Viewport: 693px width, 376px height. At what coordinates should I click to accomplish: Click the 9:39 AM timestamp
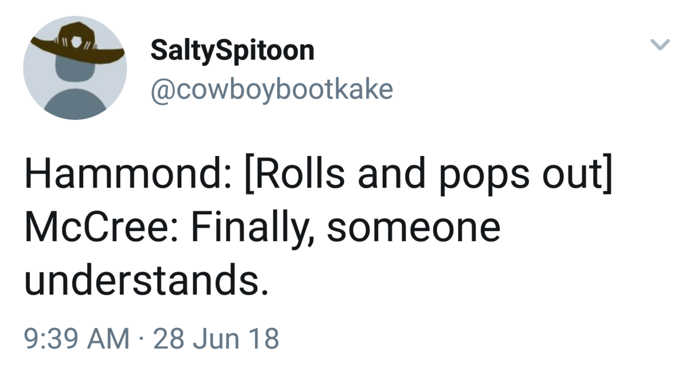(x=76, y=339)
